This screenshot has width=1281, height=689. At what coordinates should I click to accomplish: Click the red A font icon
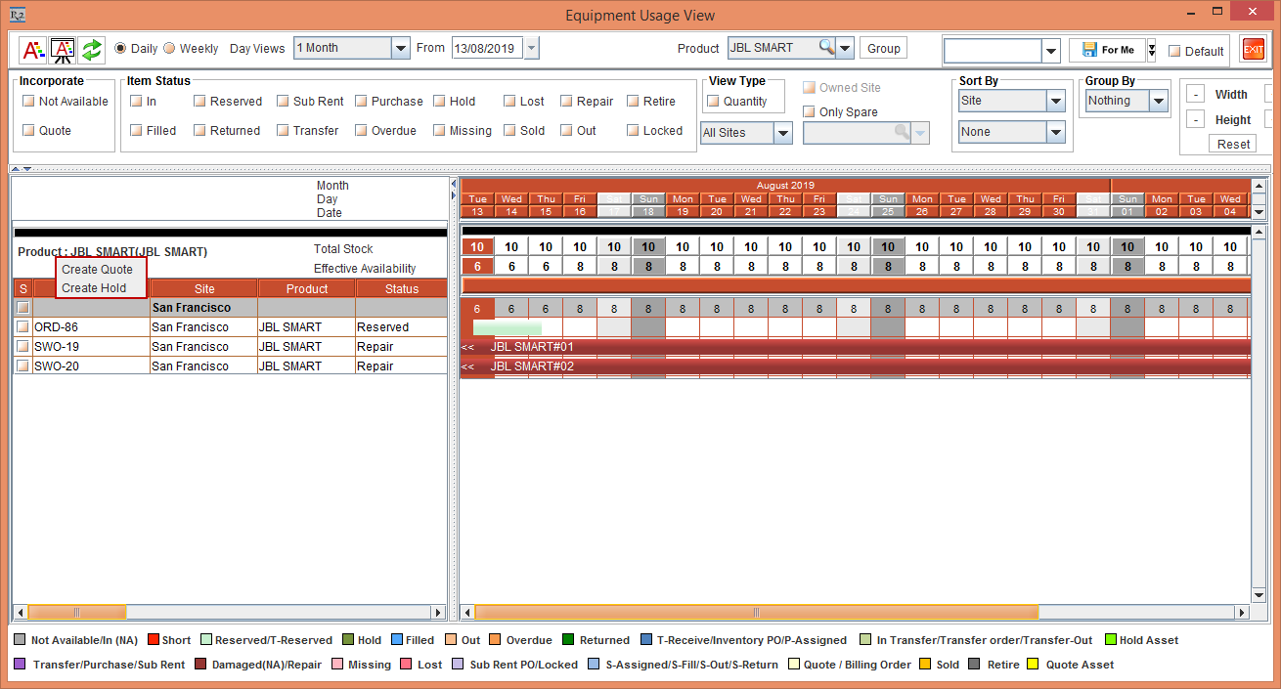[x=33, y=49]
